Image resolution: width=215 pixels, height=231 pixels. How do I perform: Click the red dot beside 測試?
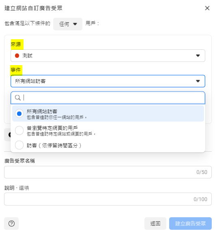(17, 55)
